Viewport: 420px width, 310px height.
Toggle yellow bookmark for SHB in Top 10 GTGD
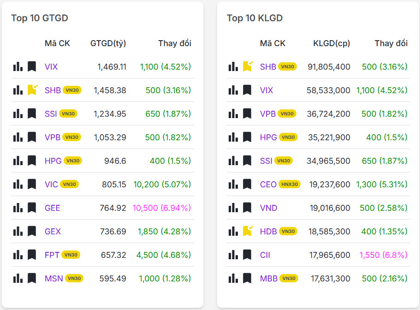32,90
